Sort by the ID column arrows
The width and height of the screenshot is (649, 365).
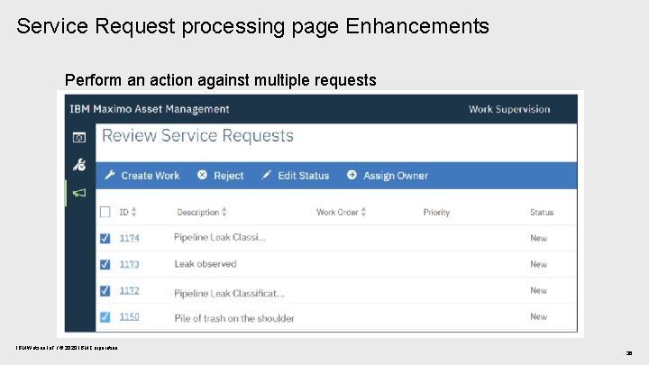pyautogui.click(x=134, y=212)
